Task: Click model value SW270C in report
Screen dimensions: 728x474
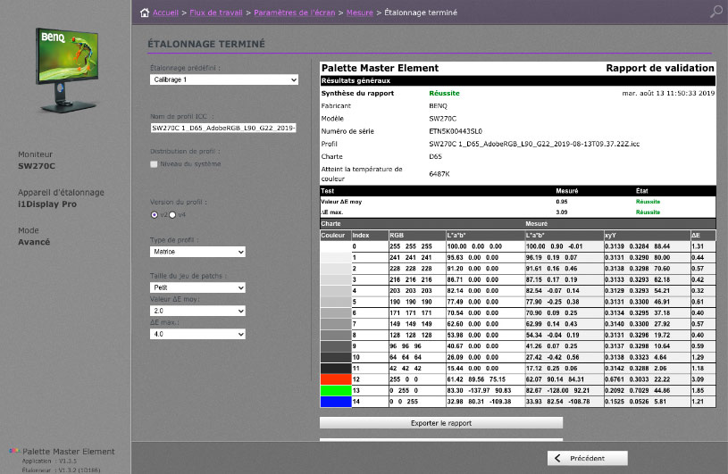Action: point(442,119)
